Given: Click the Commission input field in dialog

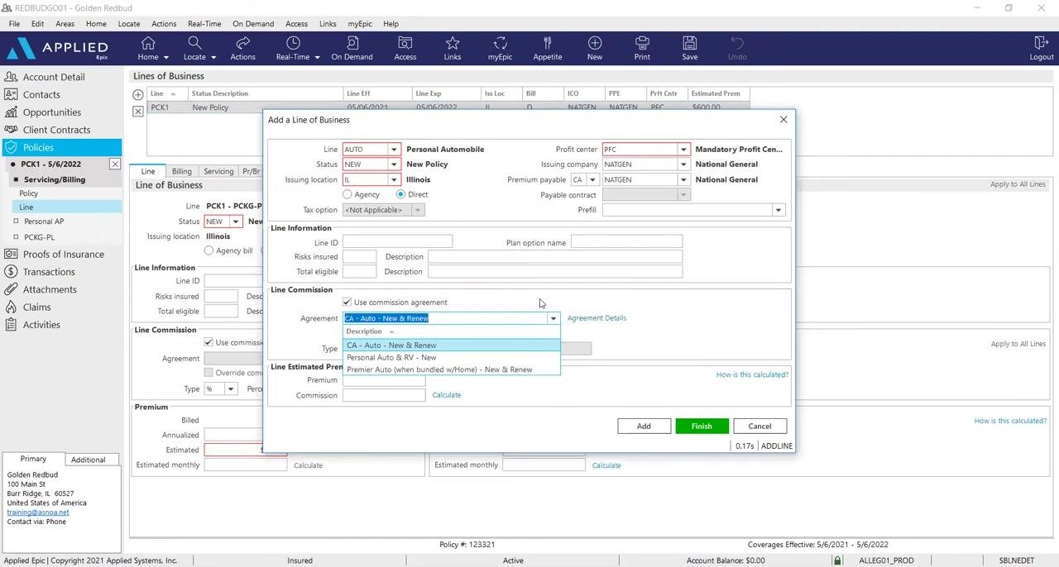Looking at the screenshot, I should click(384, 395).
